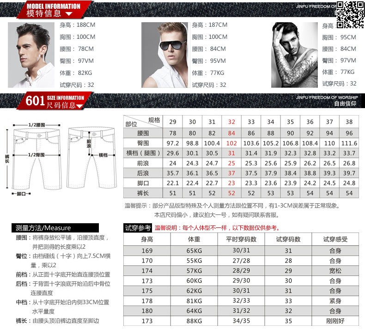Click the white arrow beside 尺码信息 header
This screenshot has height=330, width=365.
click(x=79, y=106)
